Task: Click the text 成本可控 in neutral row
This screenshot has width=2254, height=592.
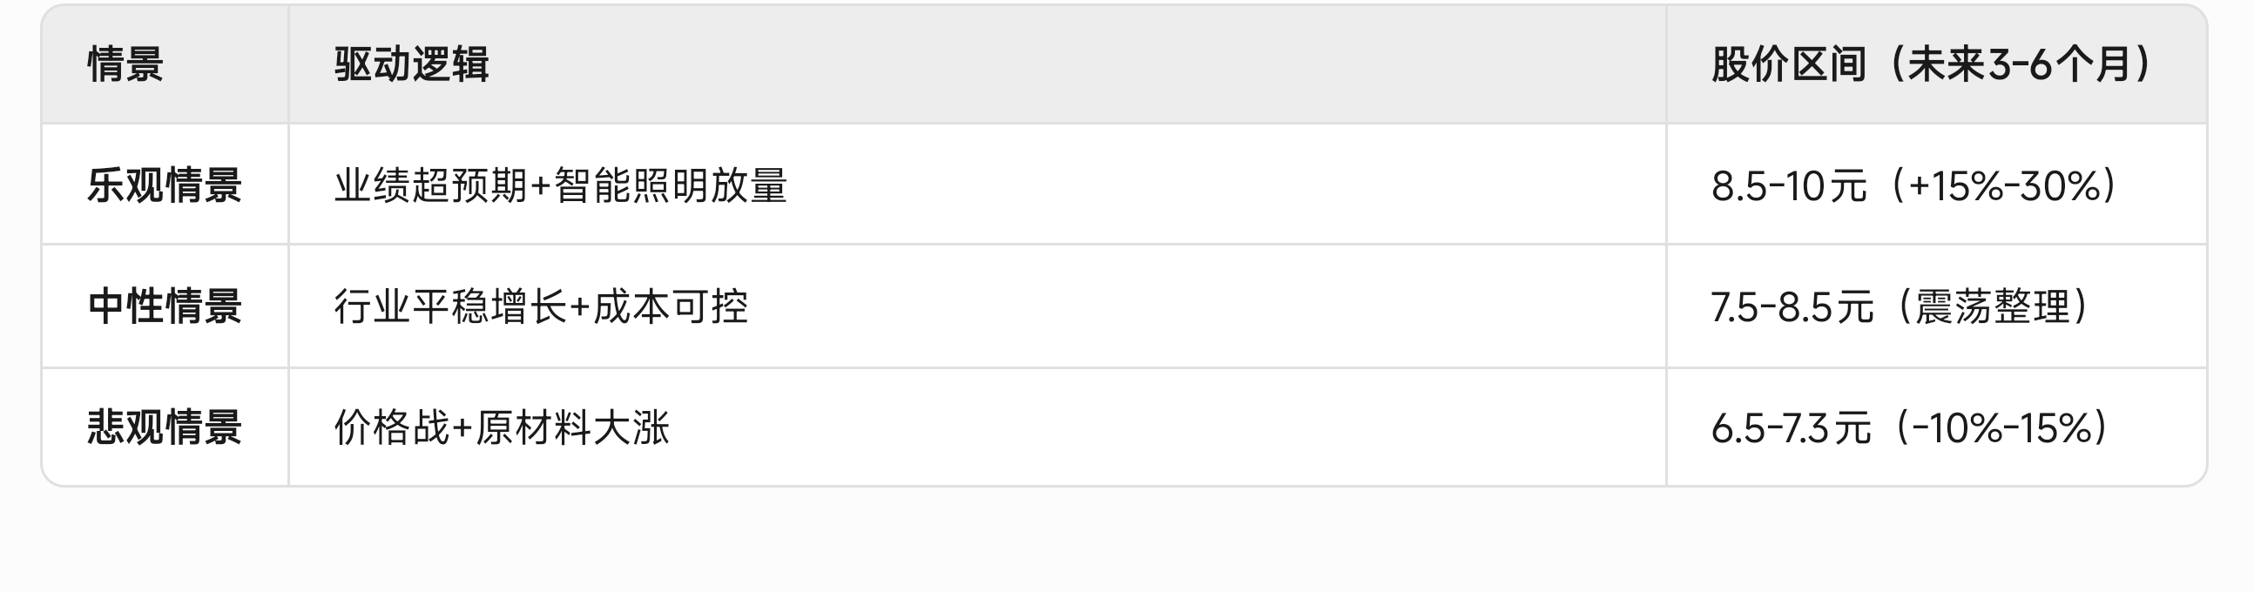Action: pyautogui.click(x=671, y=307)
